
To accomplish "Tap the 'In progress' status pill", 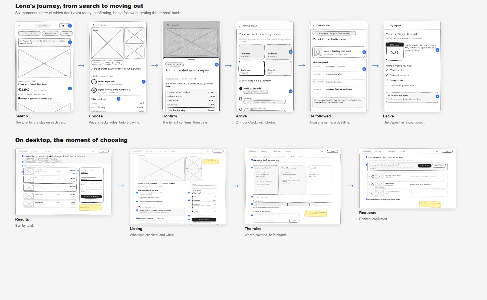I will click(334, 33).
